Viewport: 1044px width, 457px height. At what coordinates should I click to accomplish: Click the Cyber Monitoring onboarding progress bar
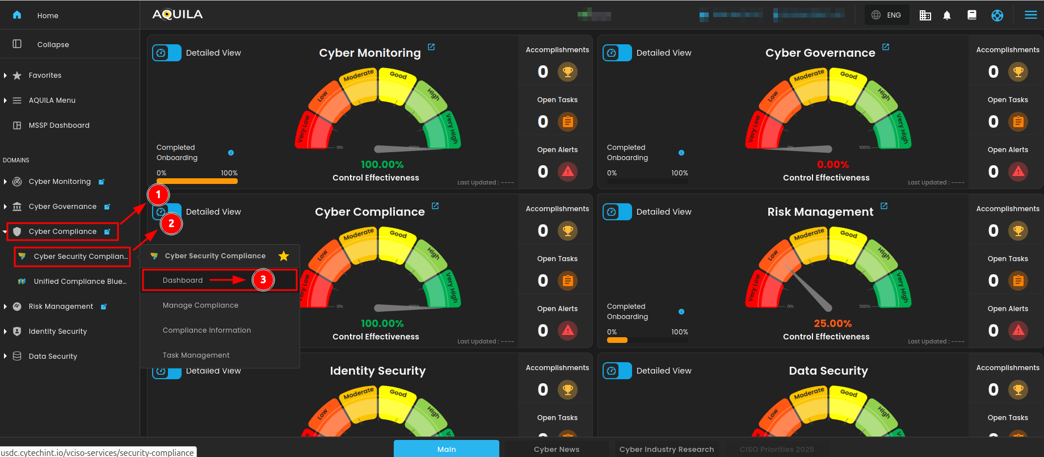(197, 182)
